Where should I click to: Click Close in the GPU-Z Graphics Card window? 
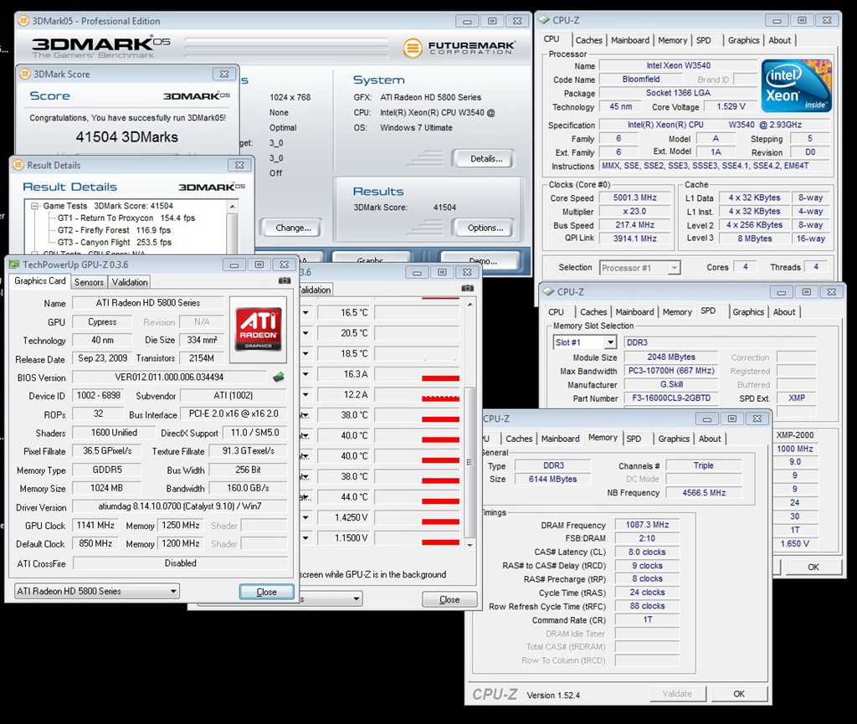(266, 592)
